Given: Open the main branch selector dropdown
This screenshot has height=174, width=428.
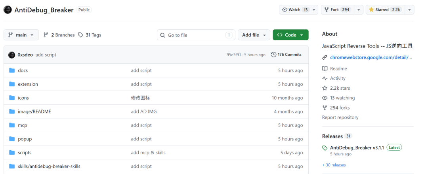Looking at the screenshot, I should pos(21,35).
